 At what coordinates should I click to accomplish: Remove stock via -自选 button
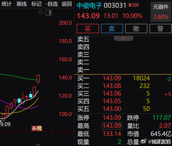(x=51, y=4)
